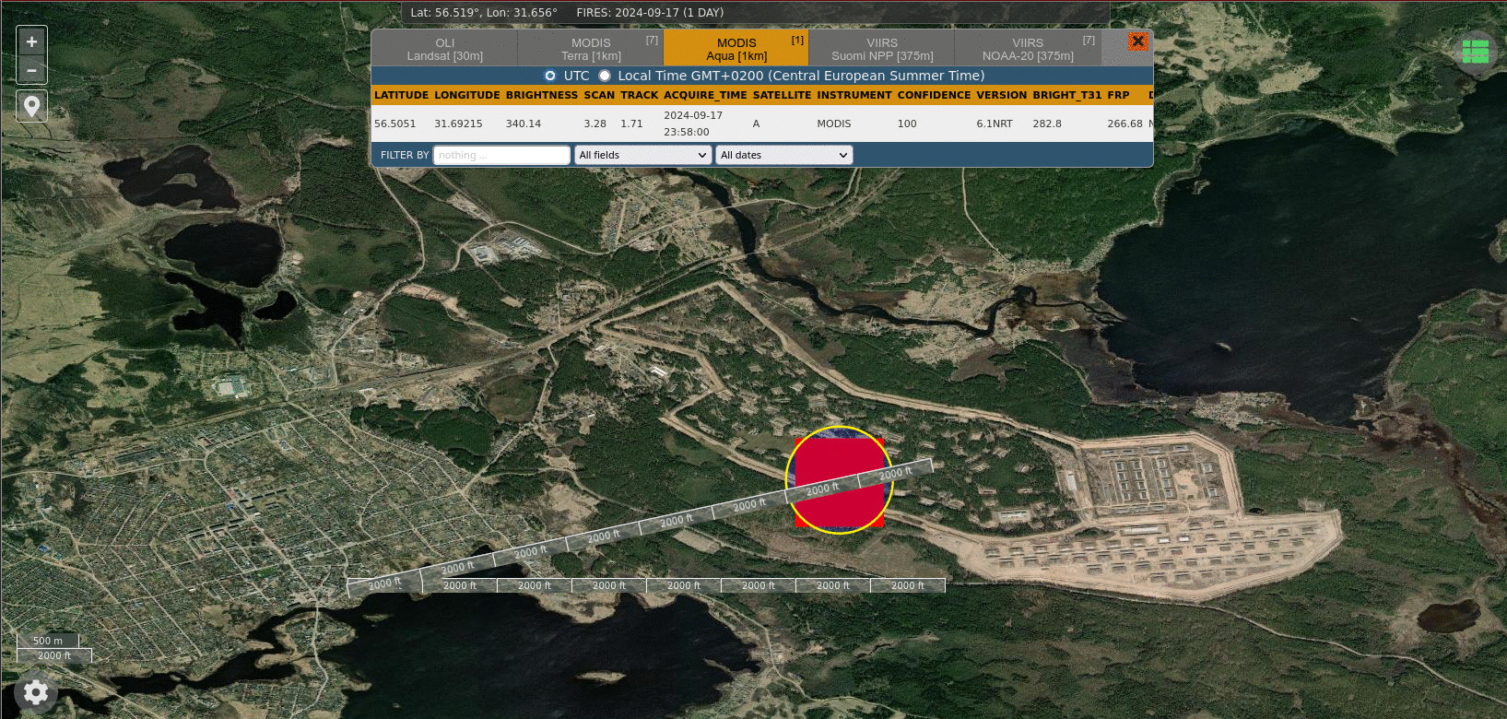Expand the All fields dropdown

[642, 155]
